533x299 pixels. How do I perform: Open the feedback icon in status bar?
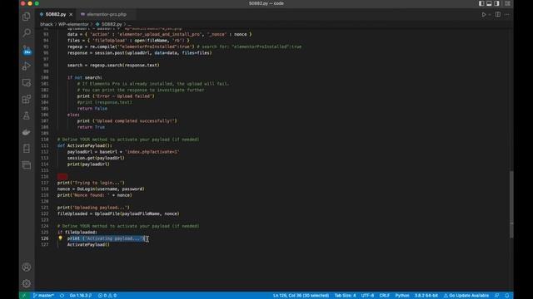(x=497, y=296)
